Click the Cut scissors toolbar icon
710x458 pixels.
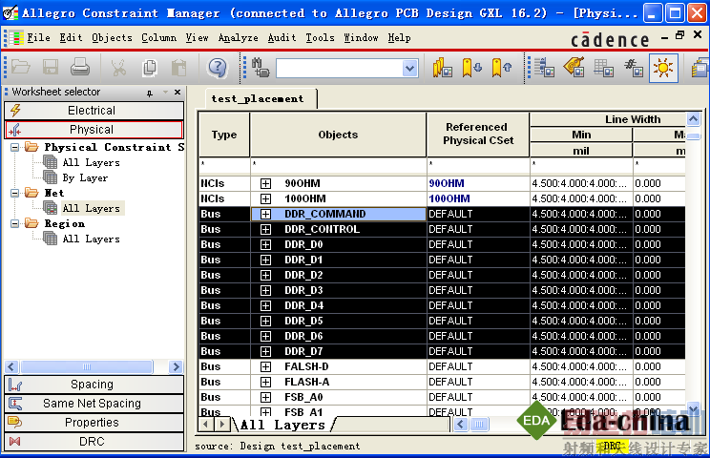118,68
